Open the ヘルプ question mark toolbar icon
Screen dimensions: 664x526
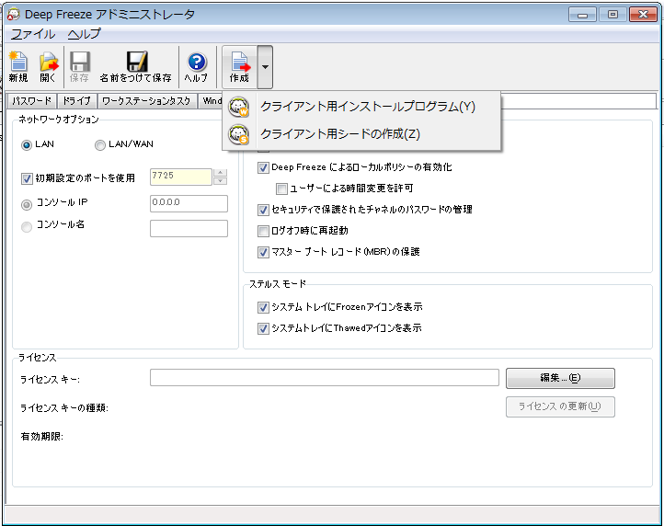(x=197, y=66)
